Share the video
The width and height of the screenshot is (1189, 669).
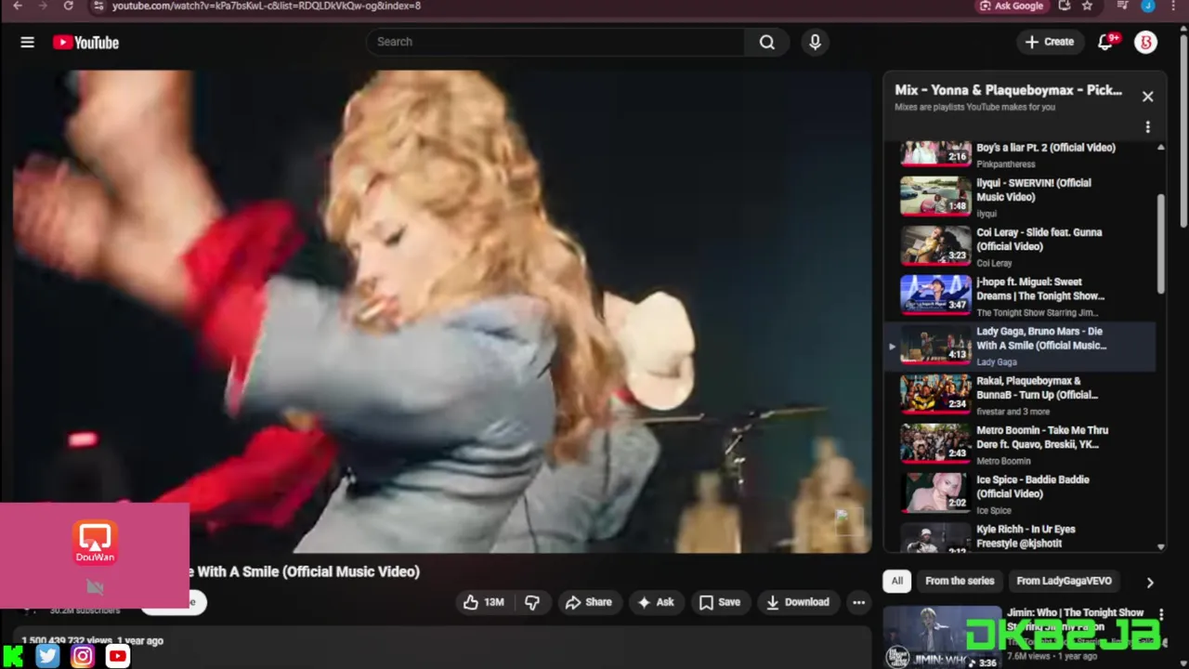[589, 602]
